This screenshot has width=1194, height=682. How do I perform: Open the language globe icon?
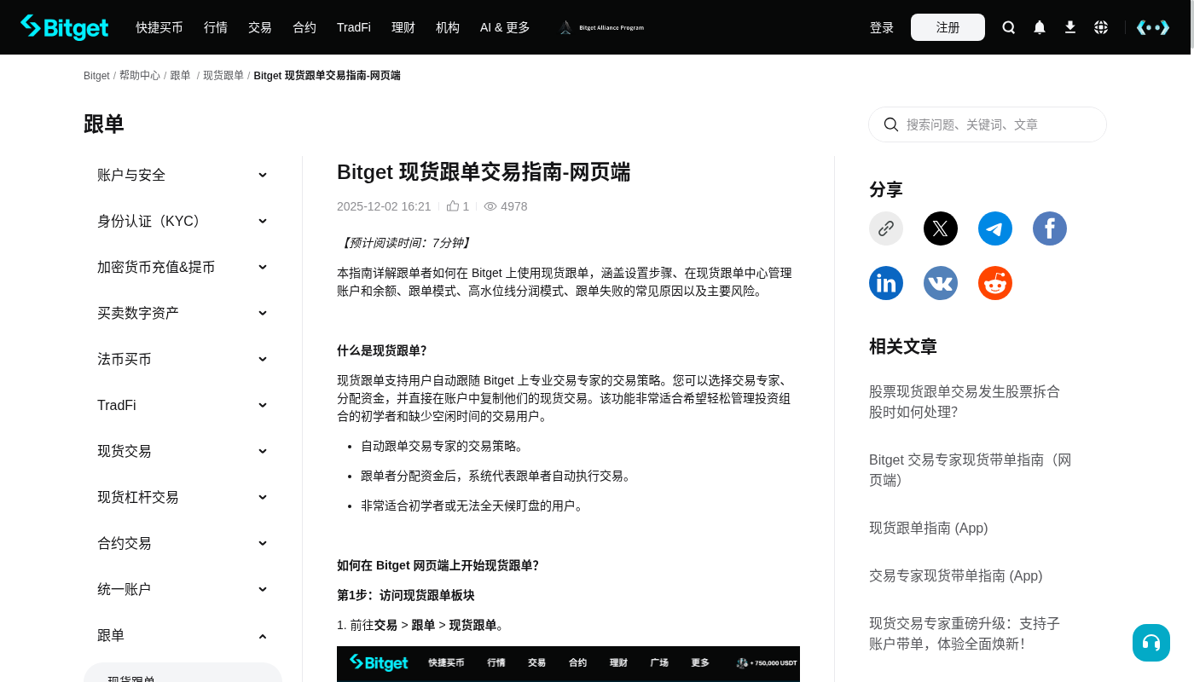1101,27
